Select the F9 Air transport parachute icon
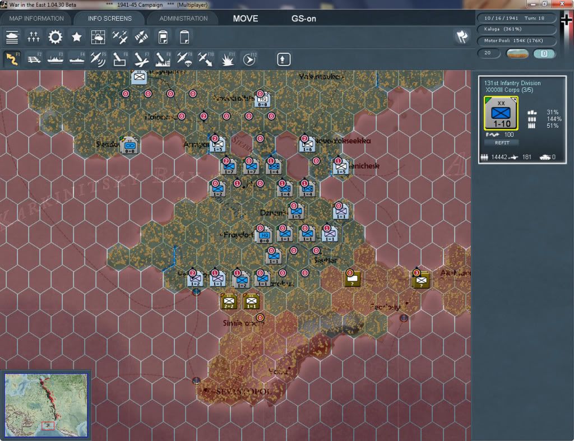Image resolution: width=574 pixels, height=441 pixels. [x=184, y=59]
